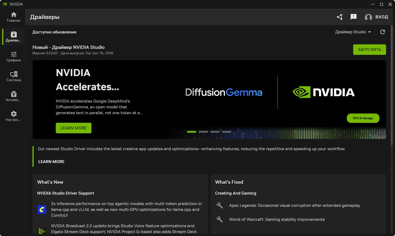Click the NVIDIA Broadcast 2.2 update description
This screenshot has width=395, height=236.
[124, 229]
